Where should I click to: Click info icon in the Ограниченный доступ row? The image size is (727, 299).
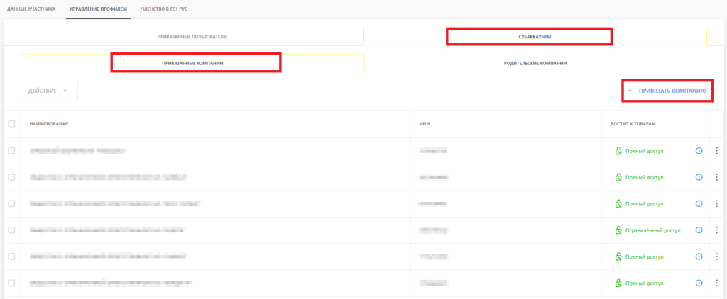coord(699,230)
